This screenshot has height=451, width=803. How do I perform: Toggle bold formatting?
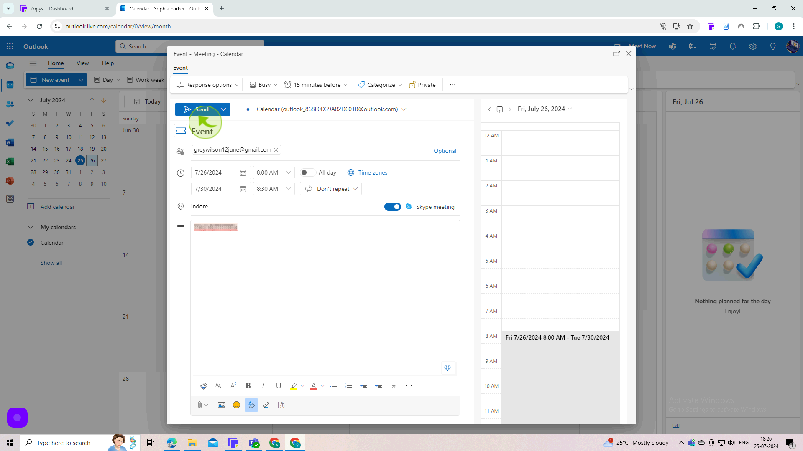coord(248,386)
